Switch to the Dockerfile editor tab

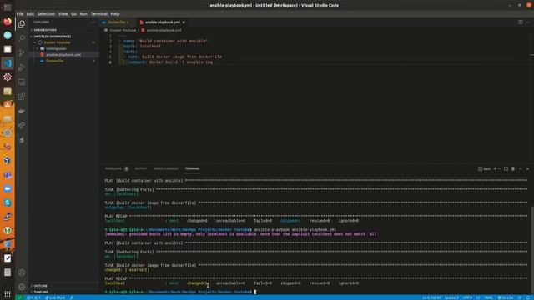(117, 22)
